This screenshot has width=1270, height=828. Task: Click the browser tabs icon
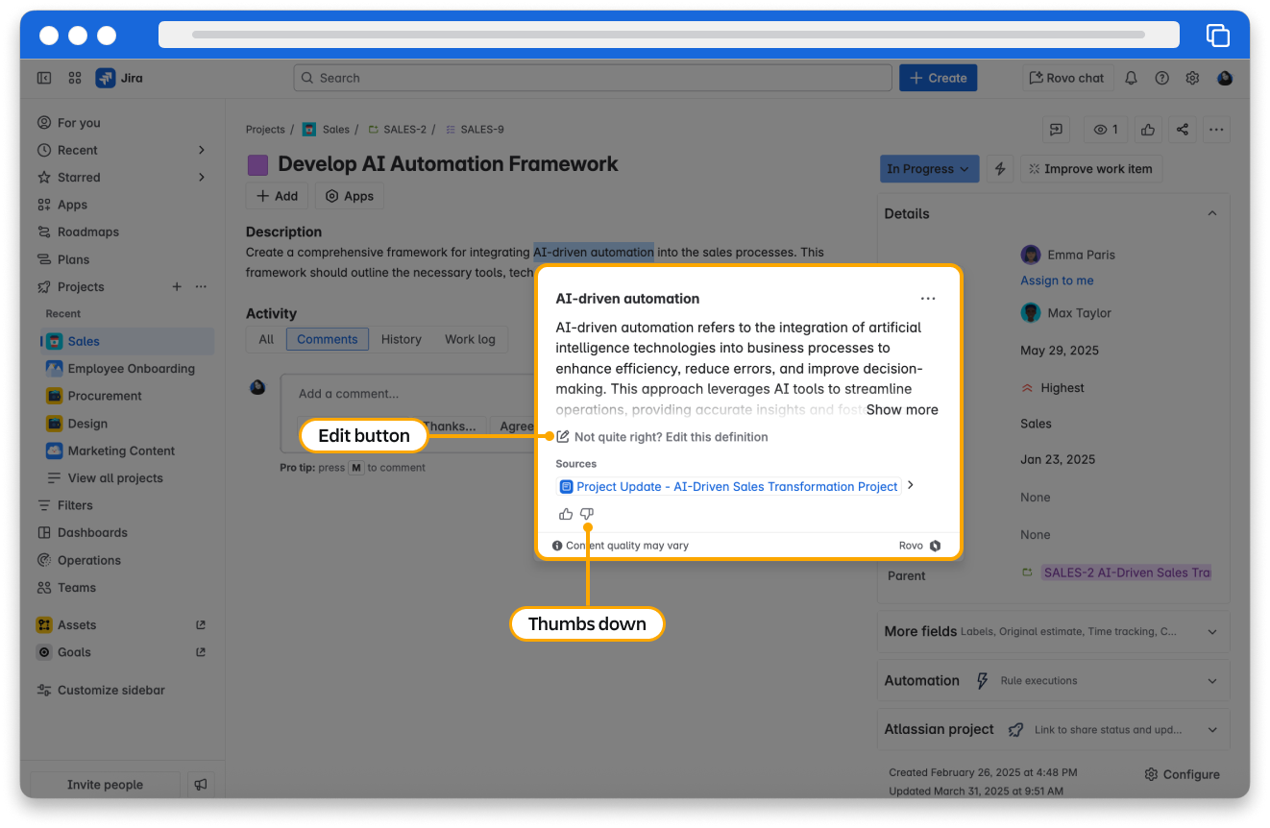[1217, 35]
